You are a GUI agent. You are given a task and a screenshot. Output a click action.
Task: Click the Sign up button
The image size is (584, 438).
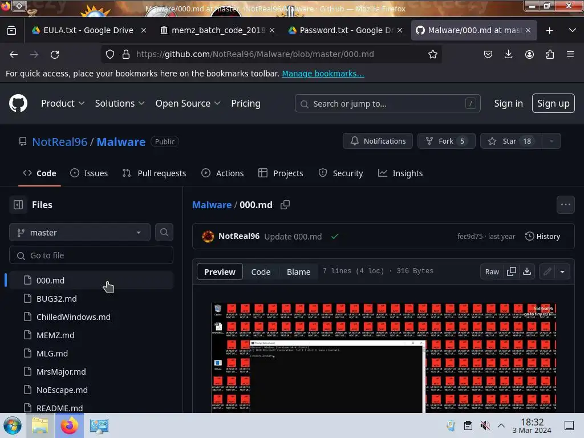(x=553, y=103)
